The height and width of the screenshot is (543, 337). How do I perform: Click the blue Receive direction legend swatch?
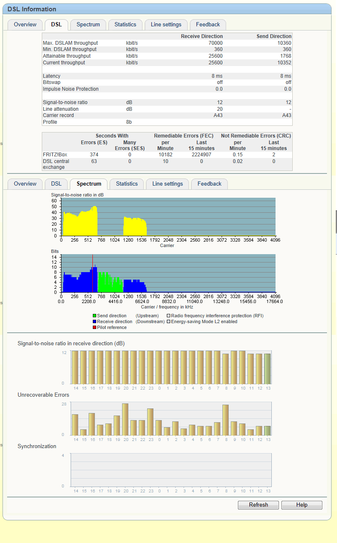94,322
